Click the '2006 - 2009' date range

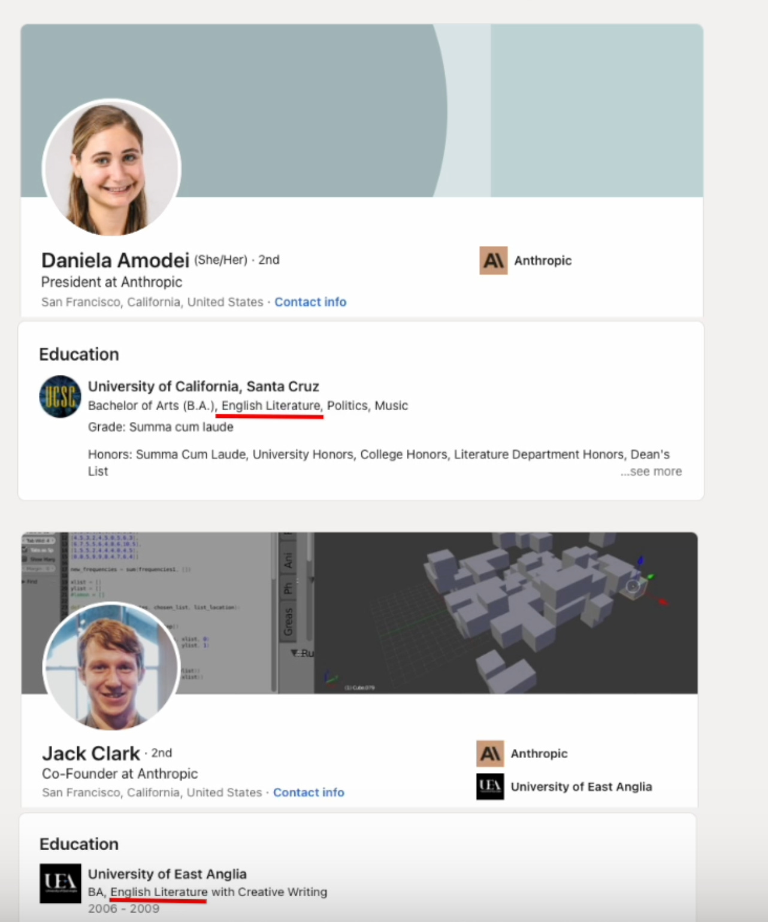point(123,909)
